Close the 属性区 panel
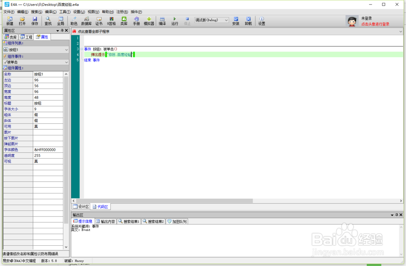The height and width of the screenshot is (266, 406). [x=67, y=30]
